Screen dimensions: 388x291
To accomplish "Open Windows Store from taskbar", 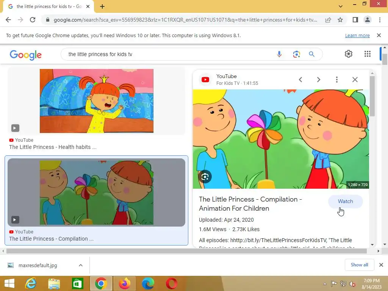I will [x=77, y=283].
